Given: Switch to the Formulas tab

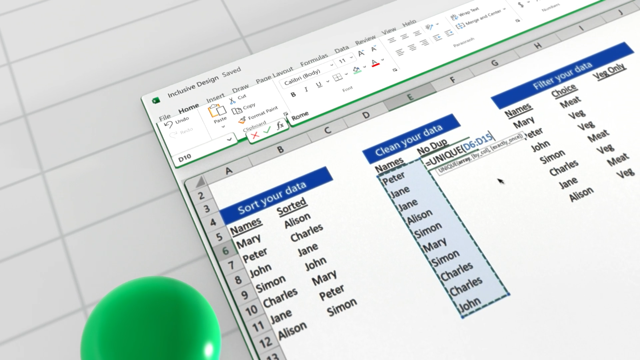Looking at the screenshot, I should click(314, 60).
